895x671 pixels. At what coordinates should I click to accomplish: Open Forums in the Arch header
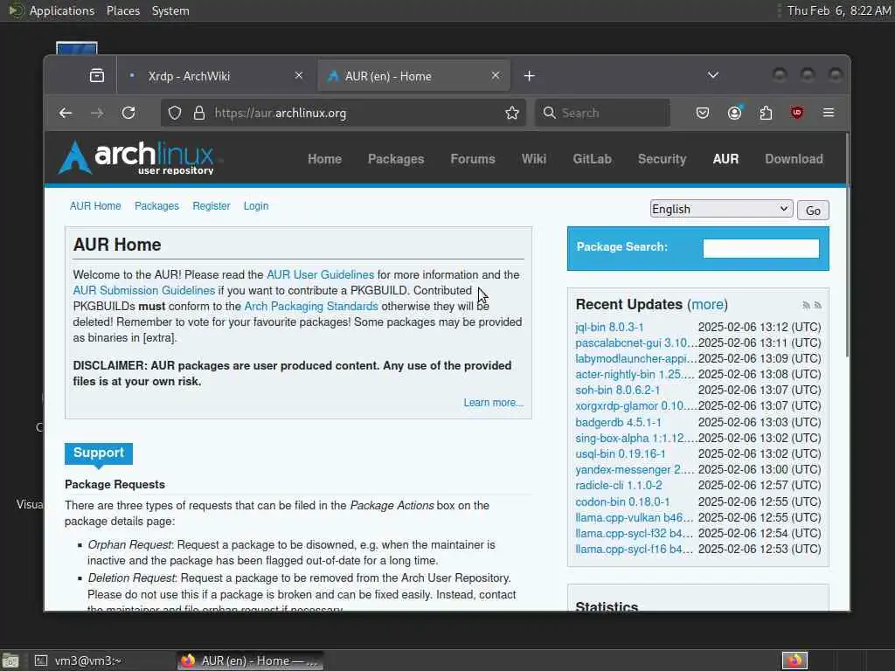click(x=473, y=159)
